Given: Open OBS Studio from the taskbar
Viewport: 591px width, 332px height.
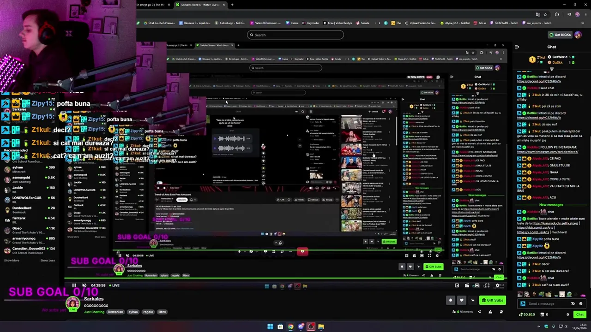Looking at the screenshot, I should point(311,327).
